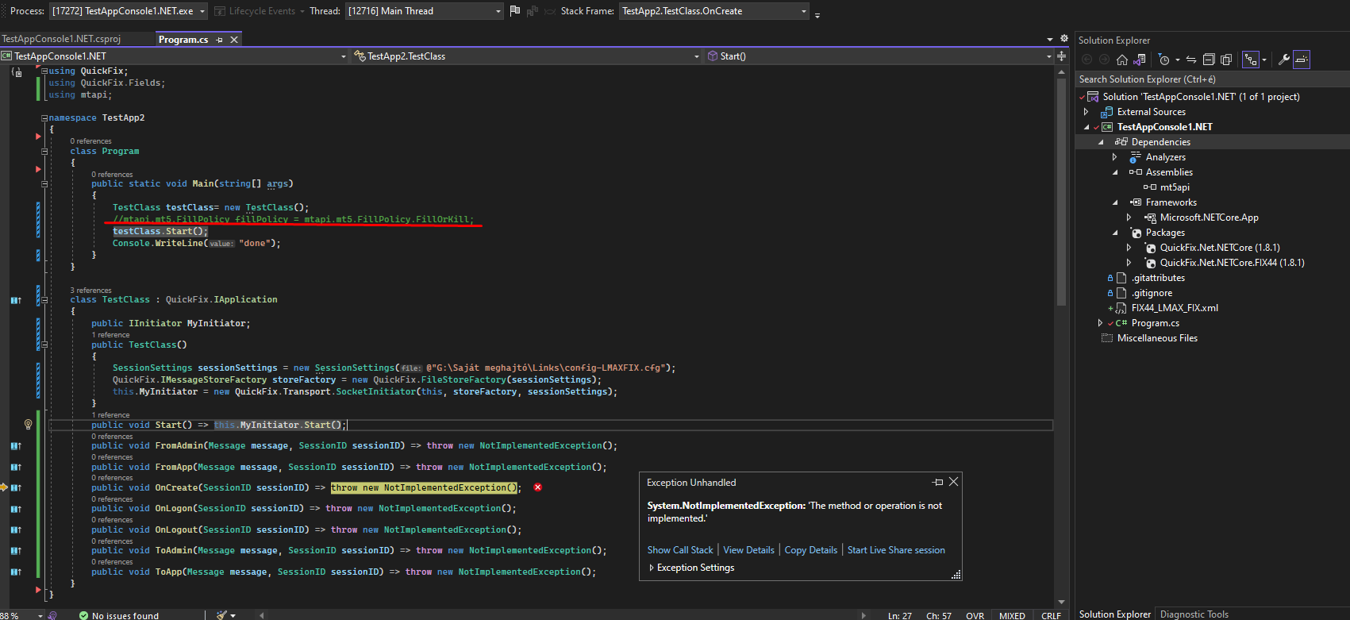Expand Program.cs node in Solution Explorer
This screenshot has height=620, width=1350.
pyautogui.click(x=1100, y=323)
